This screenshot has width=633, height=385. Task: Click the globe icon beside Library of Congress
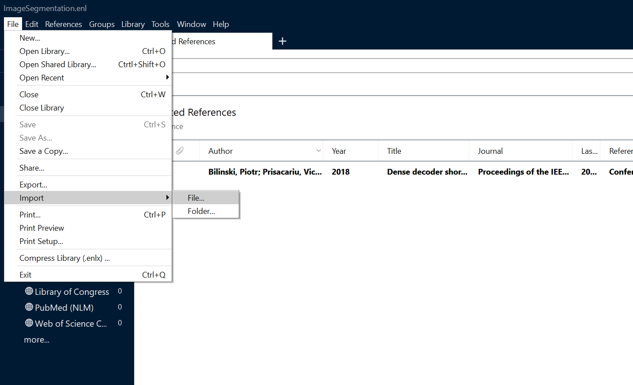pos(29,291)
